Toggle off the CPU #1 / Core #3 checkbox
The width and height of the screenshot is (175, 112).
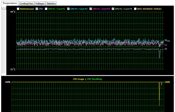91,9
